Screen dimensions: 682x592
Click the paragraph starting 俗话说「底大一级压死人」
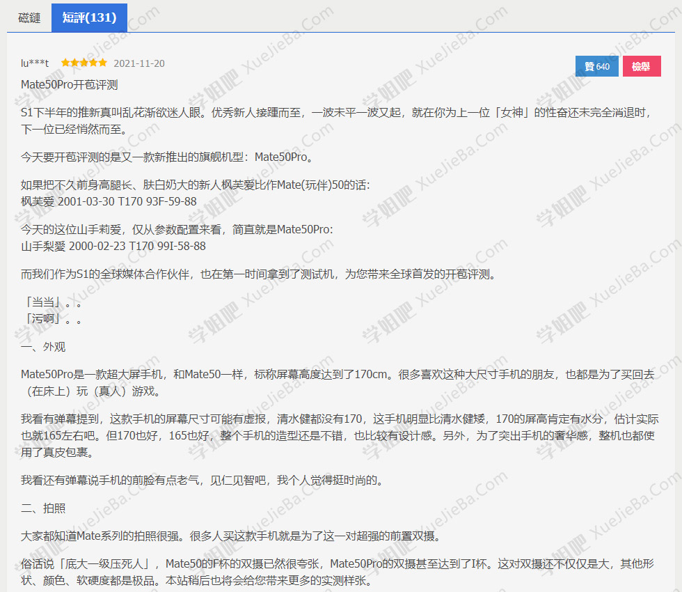click(337, 572)
